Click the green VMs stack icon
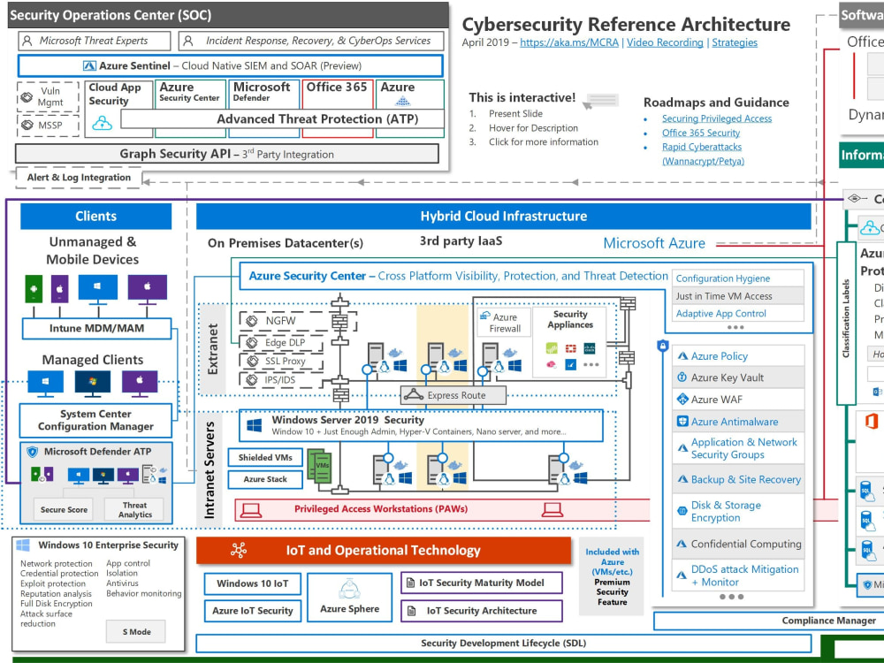884x663 pixels. 320,466
